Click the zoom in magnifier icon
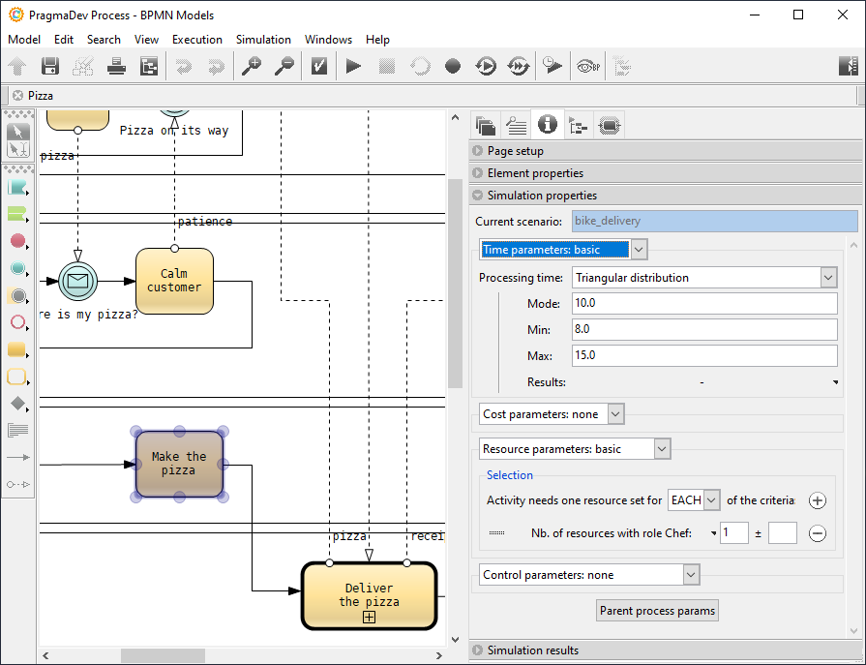Screen dimensions: 866x665 [252, 66]
